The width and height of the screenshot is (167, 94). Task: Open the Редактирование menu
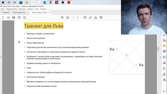[11, 9]
